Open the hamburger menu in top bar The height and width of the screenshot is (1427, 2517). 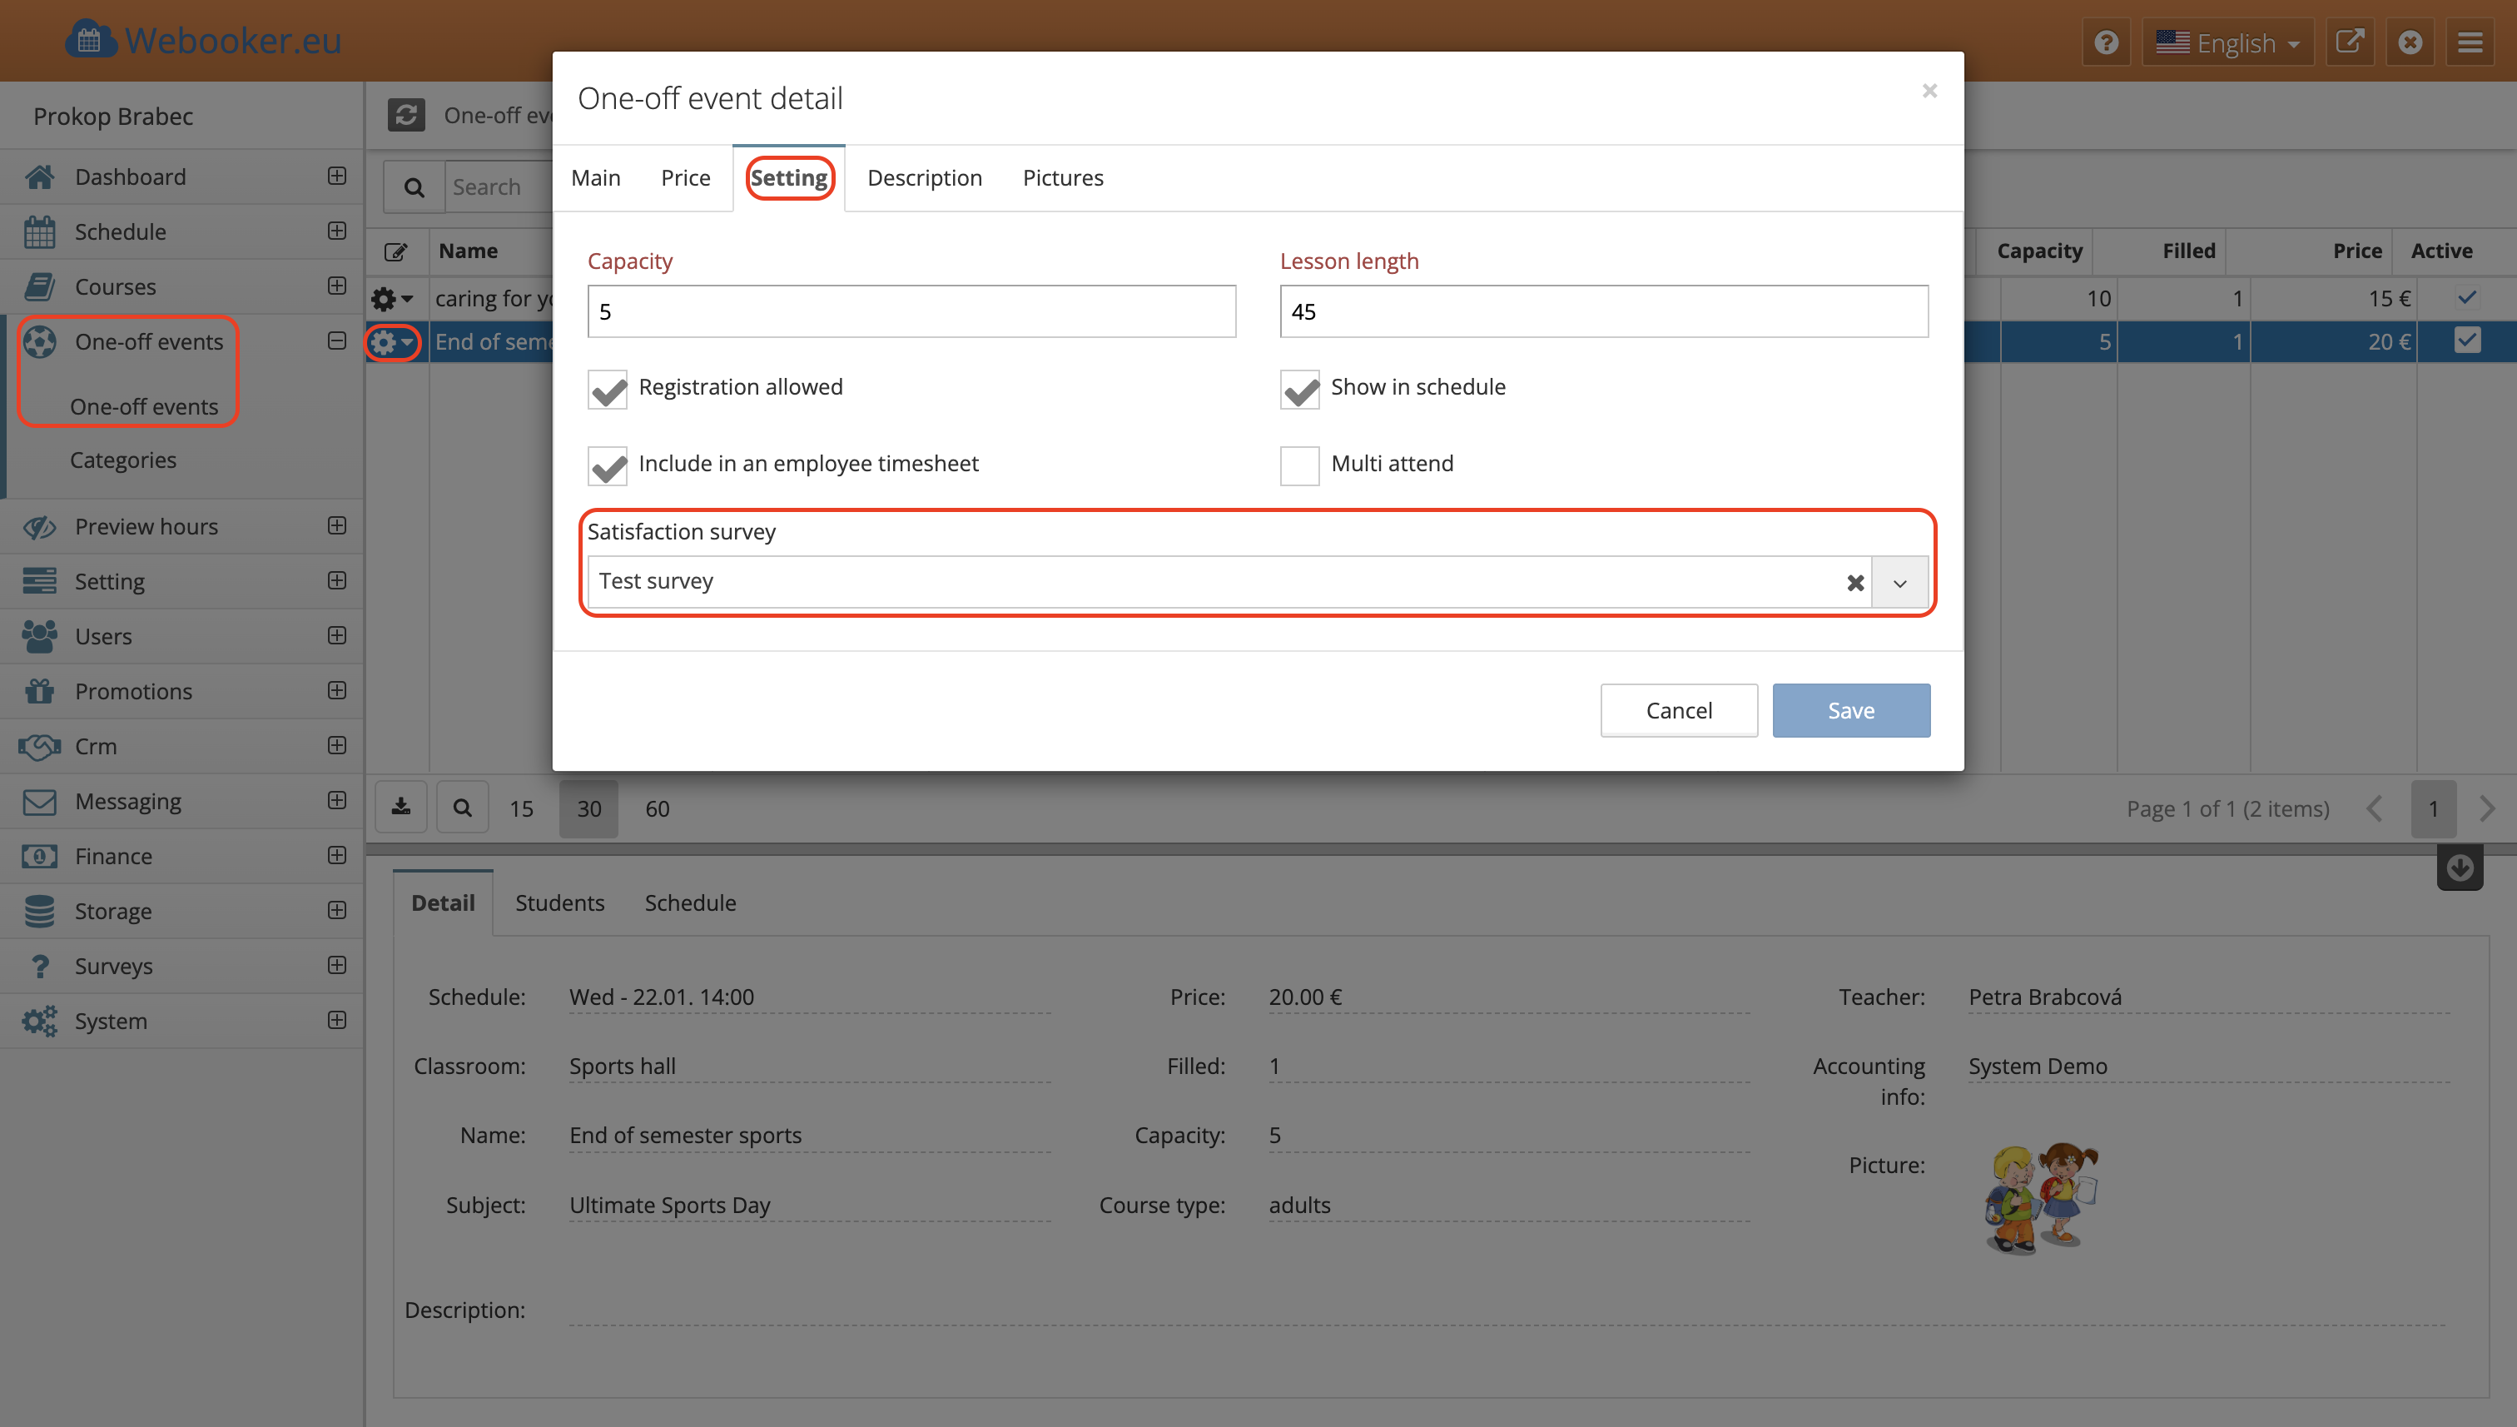pyautogui.click(x=2470, y=43)
